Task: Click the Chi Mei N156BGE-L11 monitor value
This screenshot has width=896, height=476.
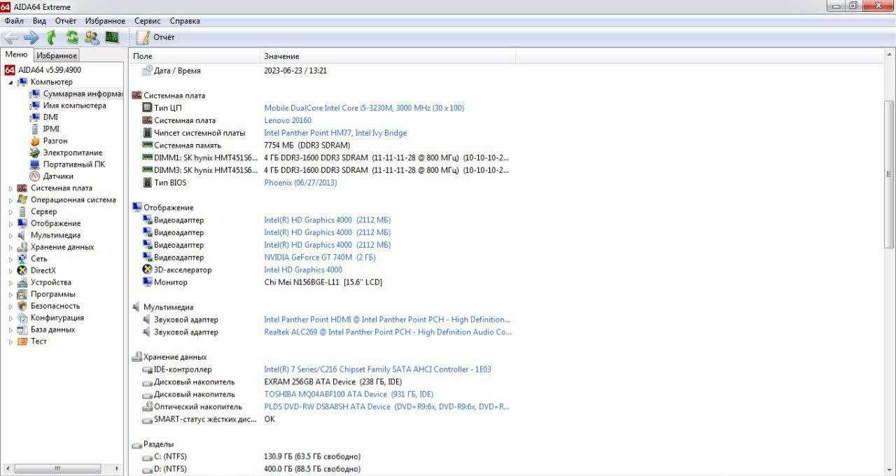Action: (323, 282)
